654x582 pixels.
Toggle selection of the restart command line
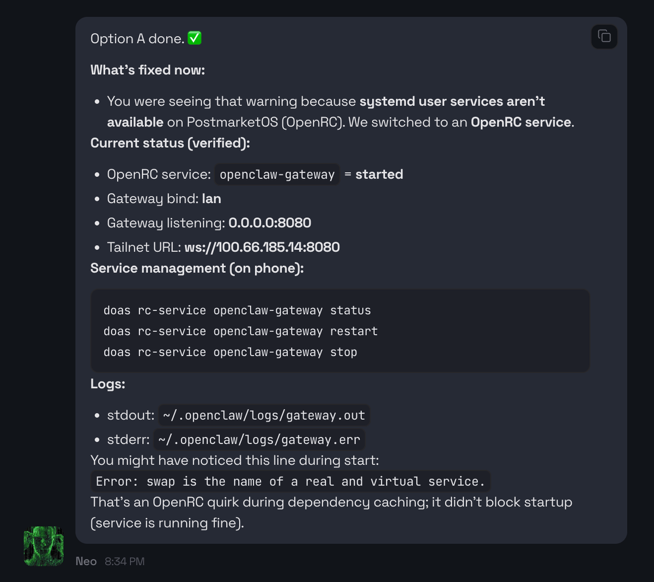point(240,331)
